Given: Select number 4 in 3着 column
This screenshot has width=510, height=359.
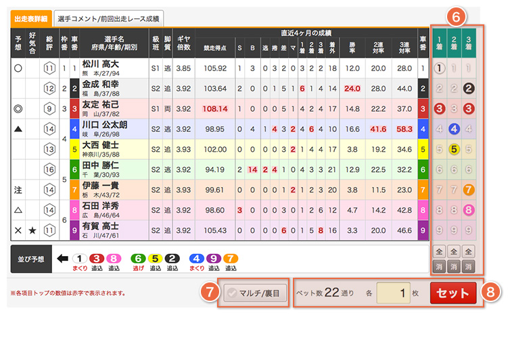Looking at the screenshot, I should (468, 129).
